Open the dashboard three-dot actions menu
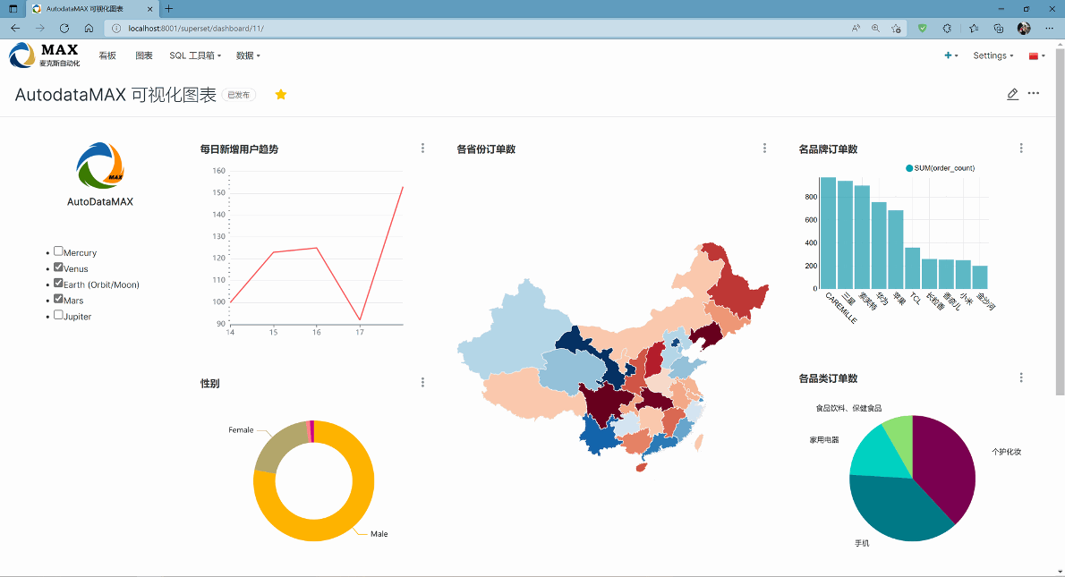 pos(1034,94)
